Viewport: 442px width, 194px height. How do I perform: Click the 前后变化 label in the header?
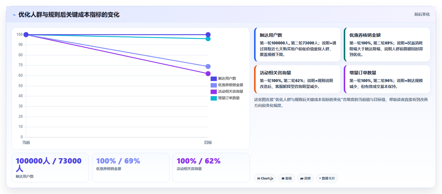coord(422,14)
